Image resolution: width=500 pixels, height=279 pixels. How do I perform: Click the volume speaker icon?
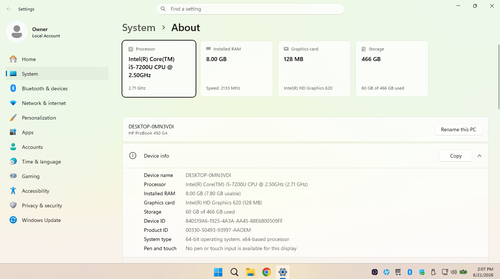point(454,272)
